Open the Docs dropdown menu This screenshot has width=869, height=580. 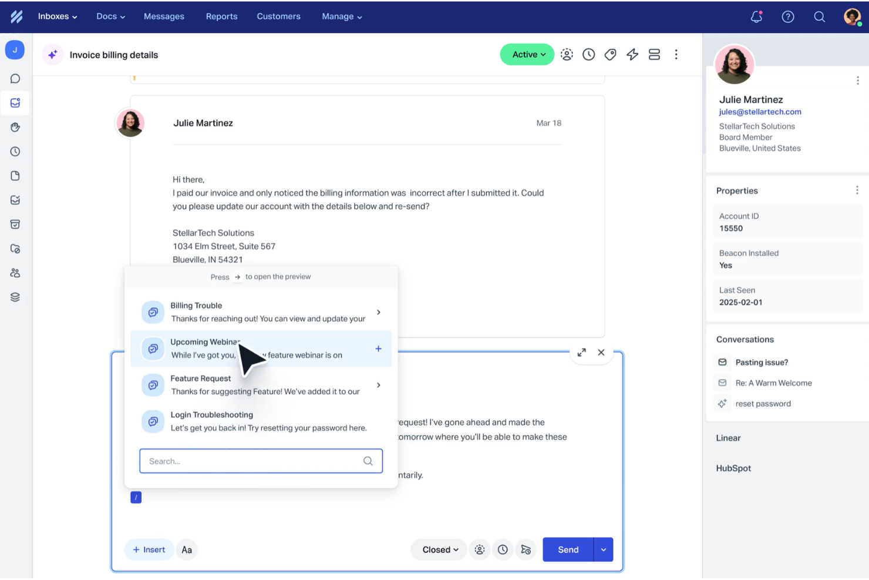tap(110, 16)
